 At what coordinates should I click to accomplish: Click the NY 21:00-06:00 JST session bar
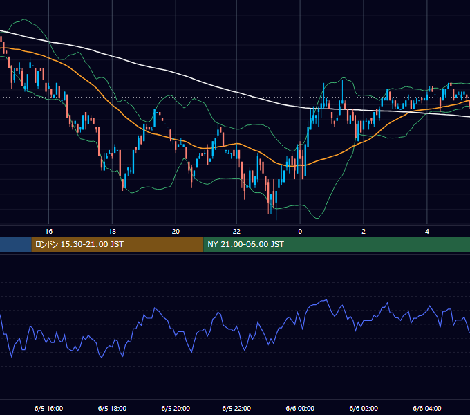(x=337, y=244)
